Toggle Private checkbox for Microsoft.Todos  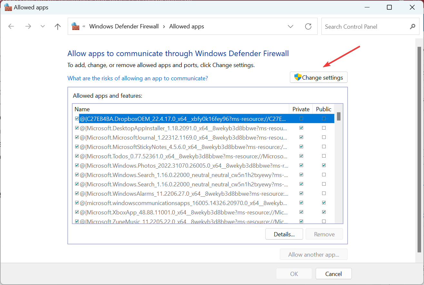pos(301,156)
